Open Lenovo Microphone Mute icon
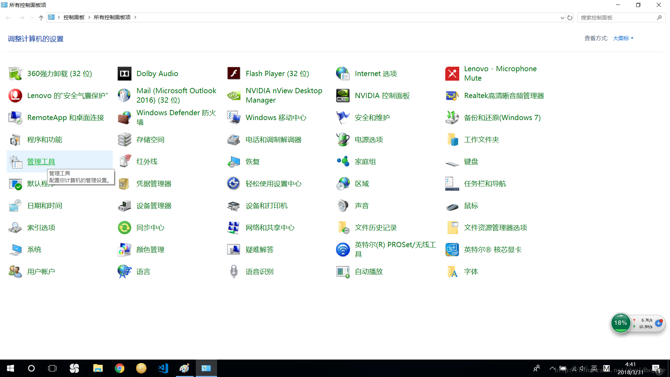Viewport: 670px width, 377px height. pyautogui.click(x=452, y=74)
